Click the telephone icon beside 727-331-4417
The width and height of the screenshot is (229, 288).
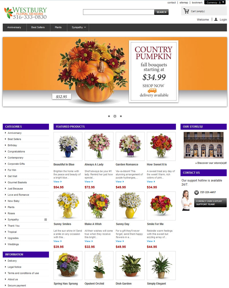pos(197,192)
